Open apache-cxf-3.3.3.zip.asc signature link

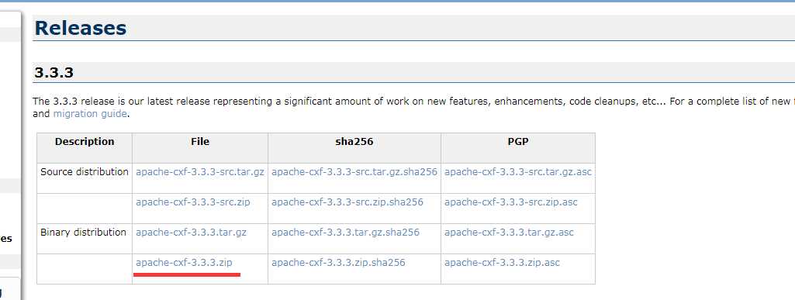tap(502, 263)
